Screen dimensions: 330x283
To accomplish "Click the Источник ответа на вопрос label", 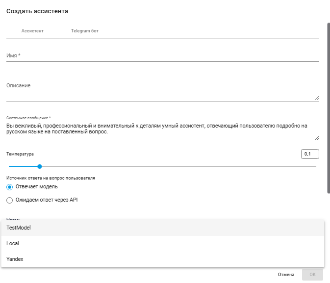I will (51, 178).
